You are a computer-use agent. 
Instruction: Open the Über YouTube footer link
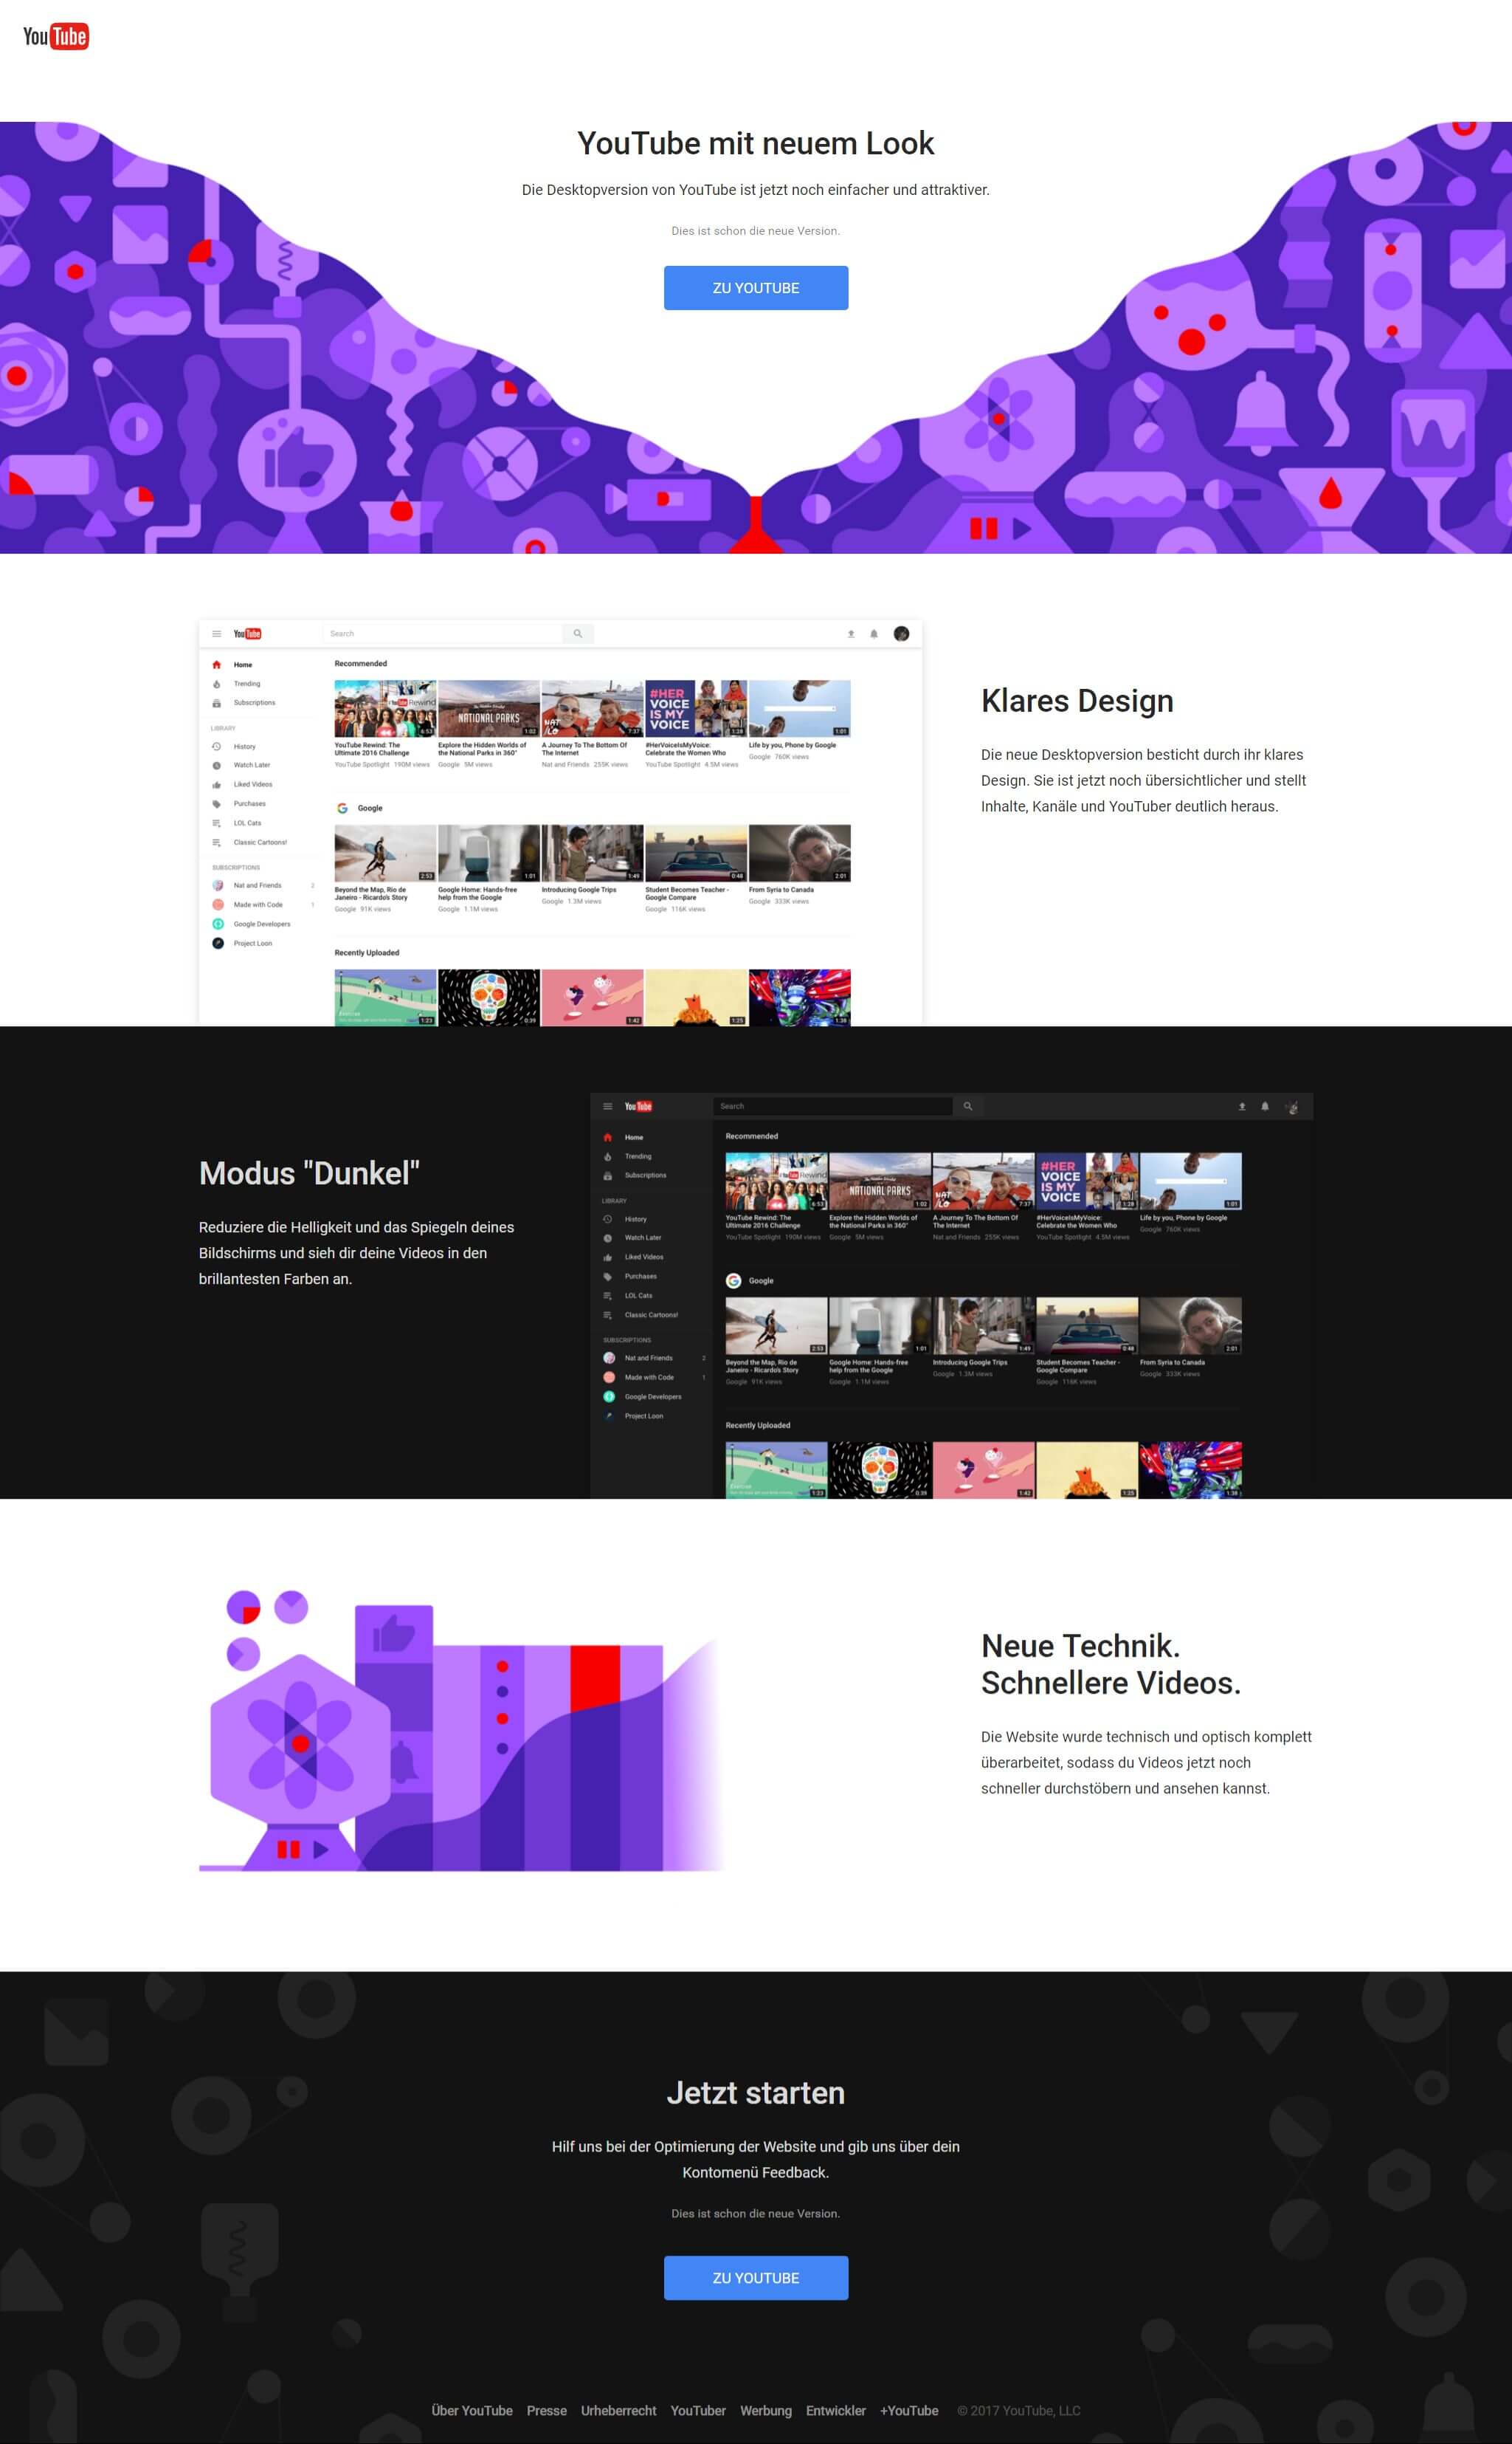coord(472,2410)
